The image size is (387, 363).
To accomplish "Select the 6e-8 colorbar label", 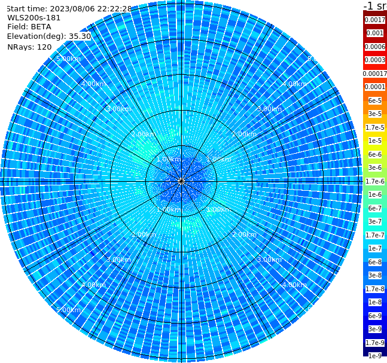I will tap(375, 262).
